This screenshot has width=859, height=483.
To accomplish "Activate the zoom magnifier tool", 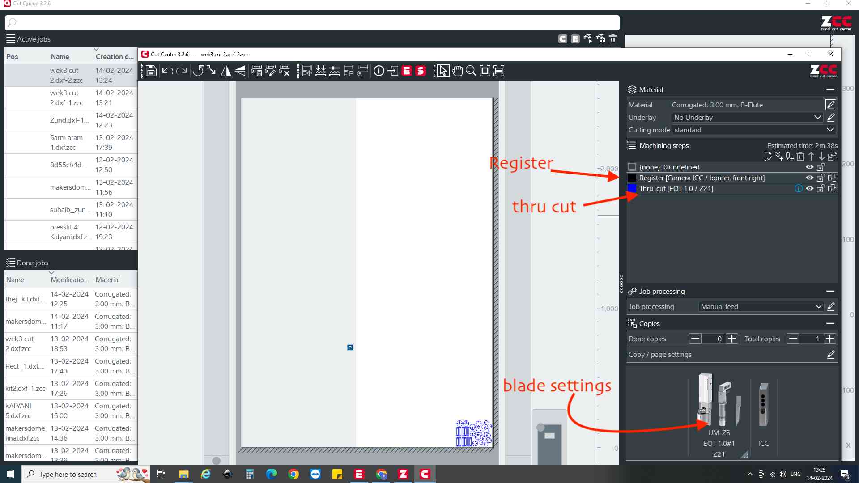I will point(471,71).
